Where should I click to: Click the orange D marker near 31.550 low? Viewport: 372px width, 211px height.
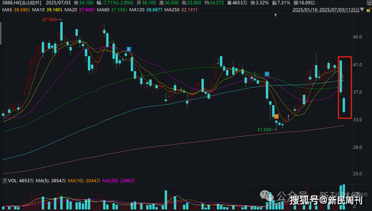coord(276,116)
